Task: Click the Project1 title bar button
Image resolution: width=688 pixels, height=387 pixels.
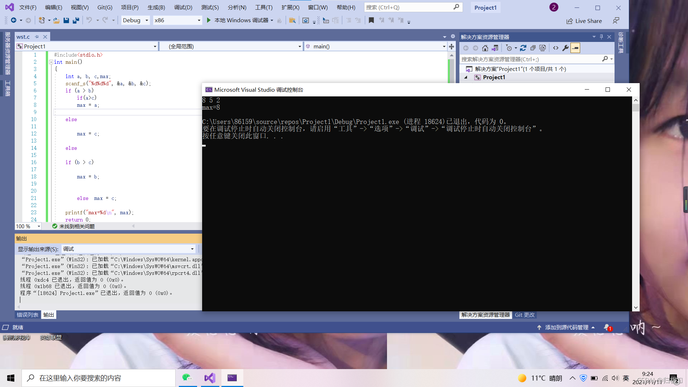Action: 486,8
